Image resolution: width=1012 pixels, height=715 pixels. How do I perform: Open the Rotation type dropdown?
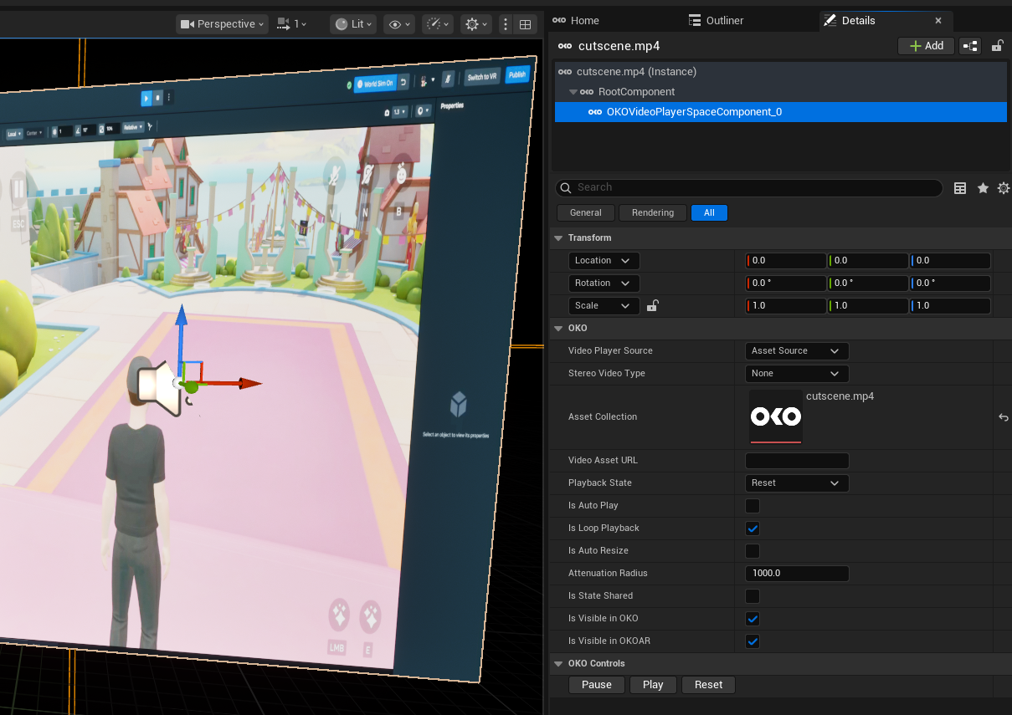[604, 283]
